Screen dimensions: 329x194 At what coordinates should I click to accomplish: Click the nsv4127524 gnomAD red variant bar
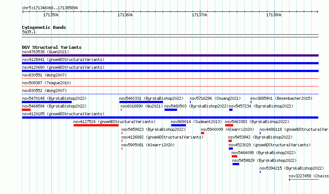pos(96,125)
